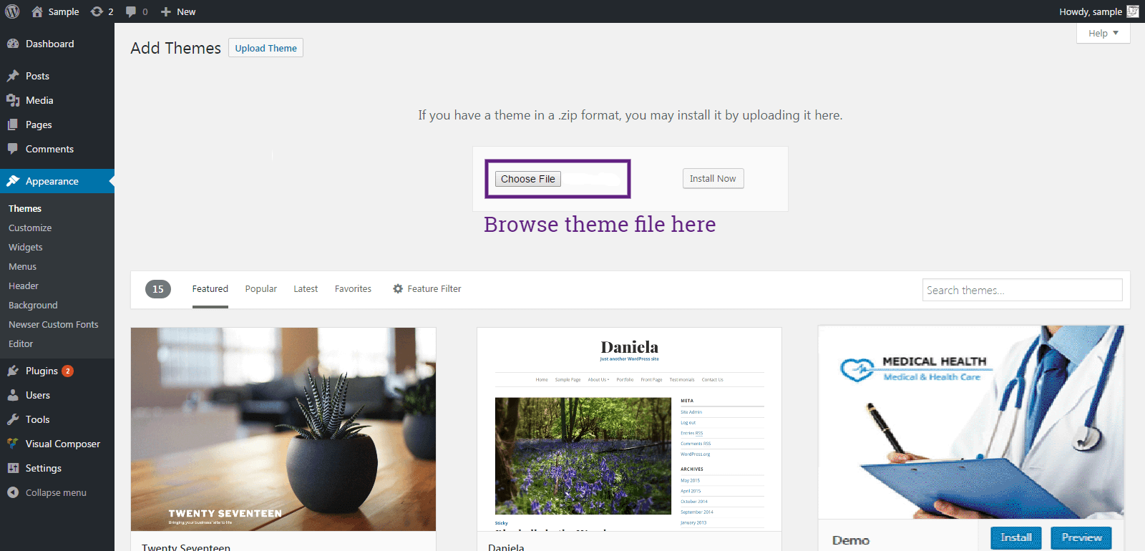Open the comments bubble in admin bar
Viewport: 1145px width, 551px height.
[131, 12]
